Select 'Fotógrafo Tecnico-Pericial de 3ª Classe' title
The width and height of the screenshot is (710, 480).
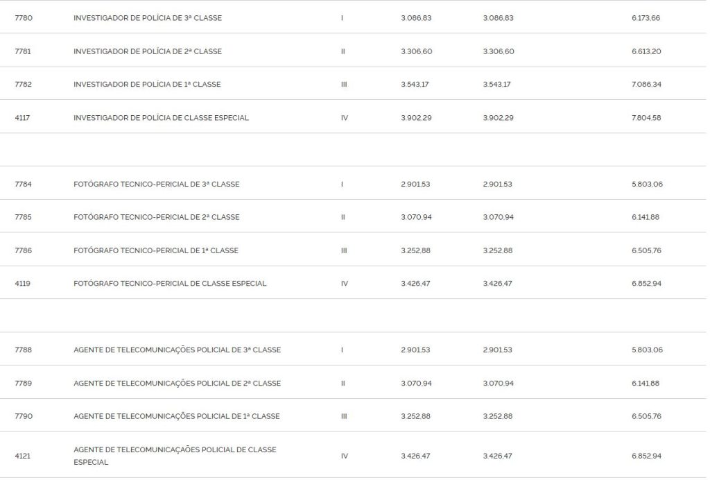[x=156, y=185]
